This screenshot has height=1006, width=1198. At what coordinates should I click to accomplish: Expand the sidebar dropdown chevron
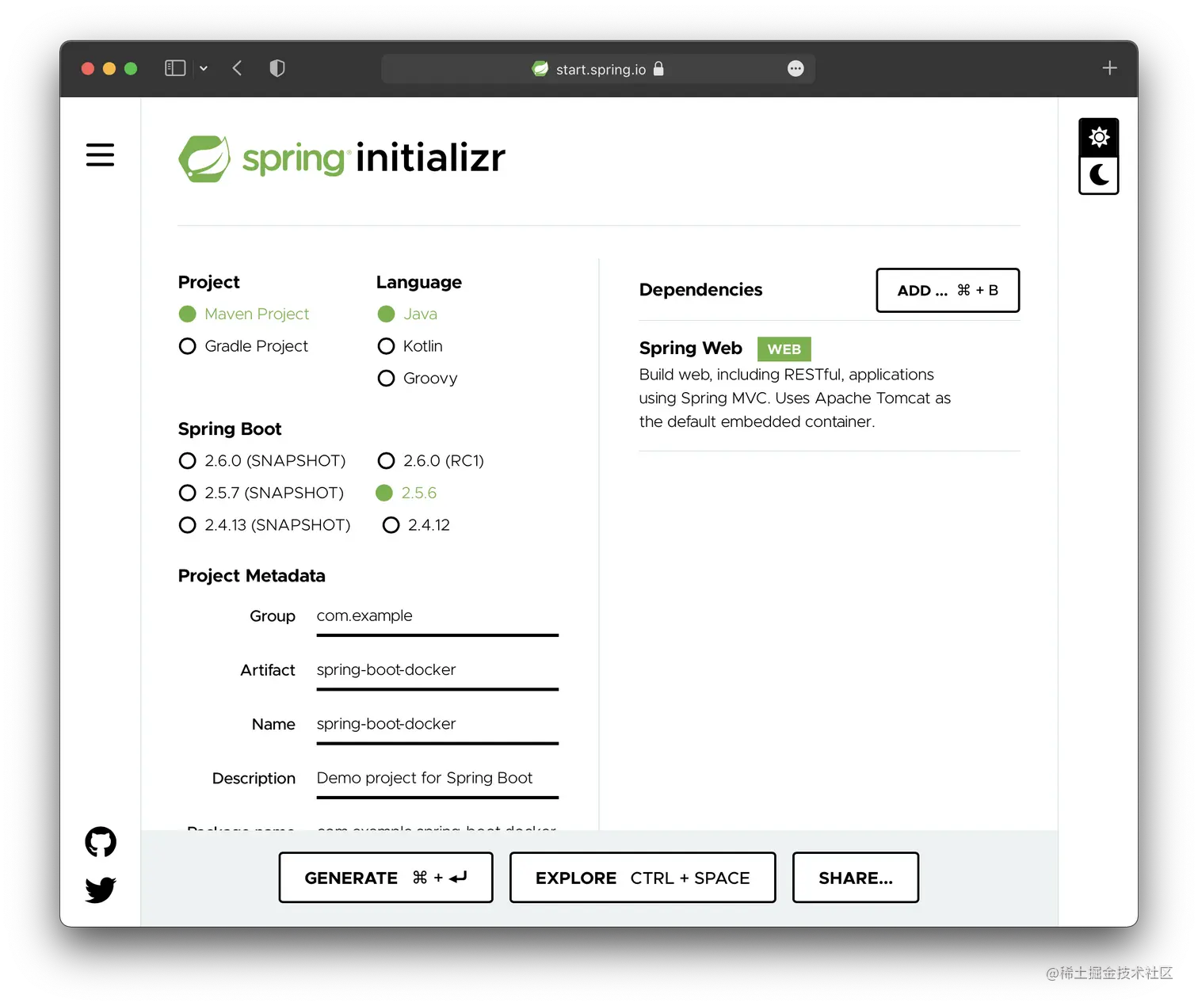[204, 69]
